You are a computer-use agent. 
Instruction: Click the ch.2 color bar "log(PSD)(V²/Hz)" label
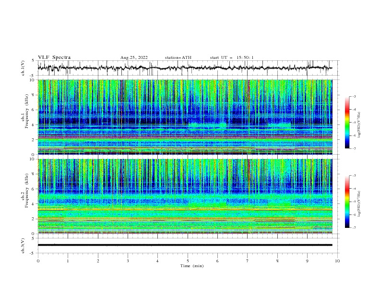click(x=359, y=204)
